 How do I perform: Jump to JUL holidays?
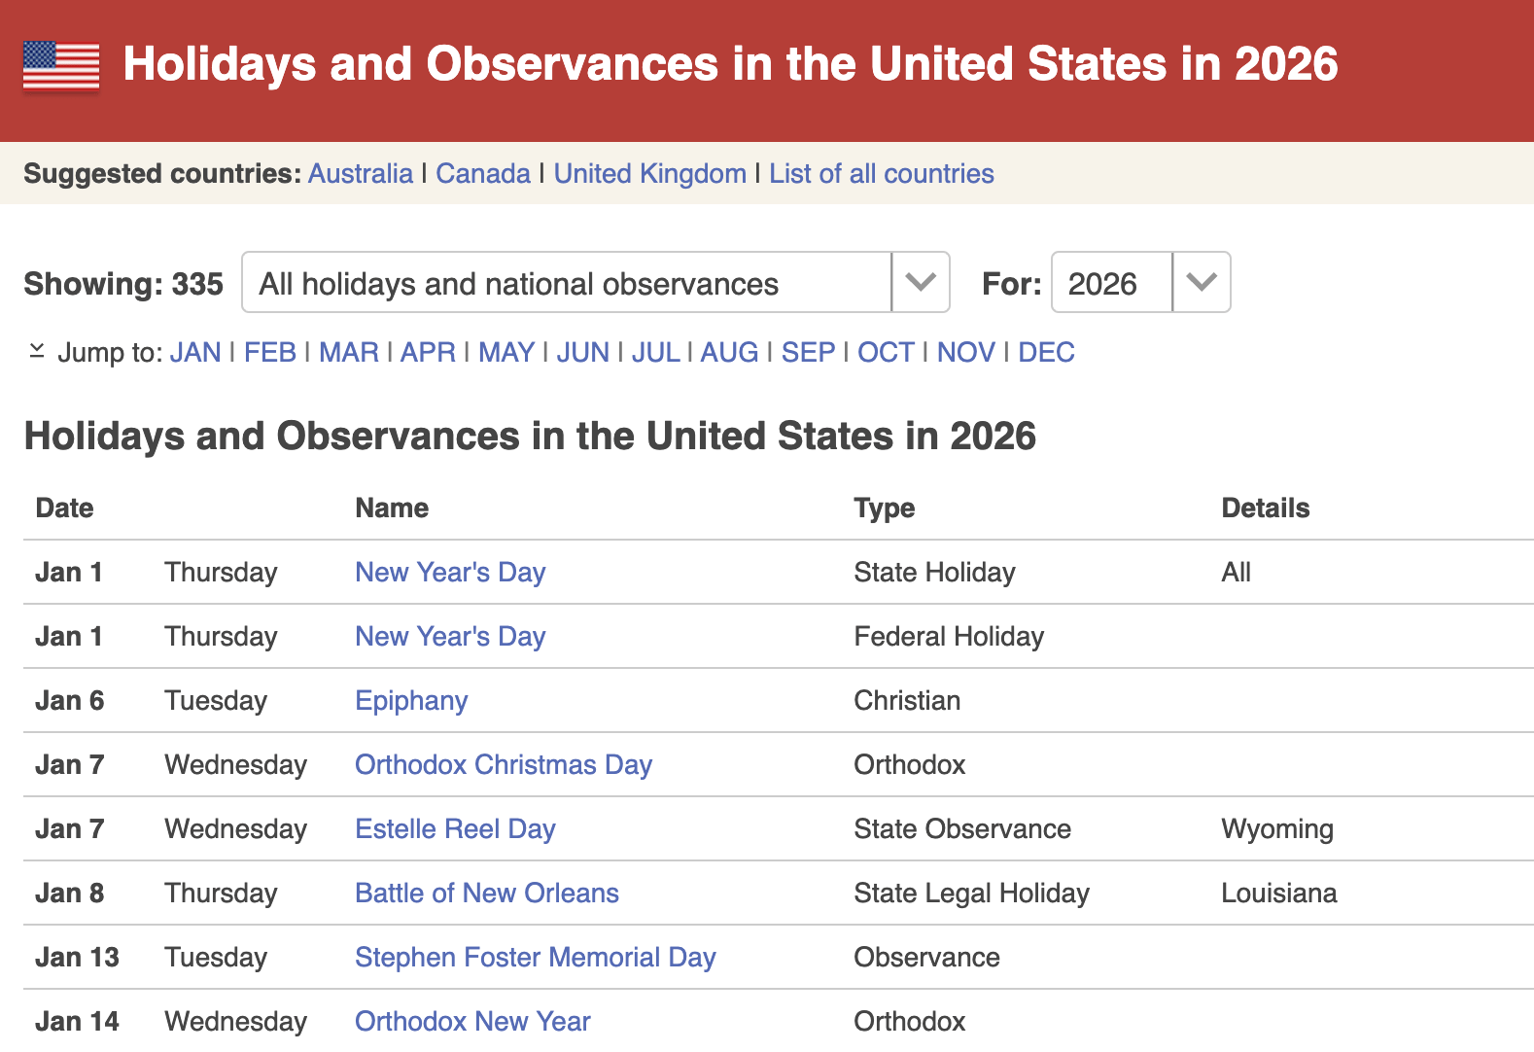[x=655, y=352]
